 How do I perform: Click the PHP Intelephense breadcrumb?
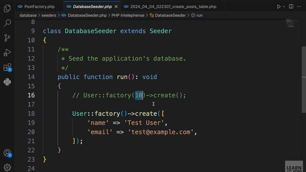click(128, 15)
